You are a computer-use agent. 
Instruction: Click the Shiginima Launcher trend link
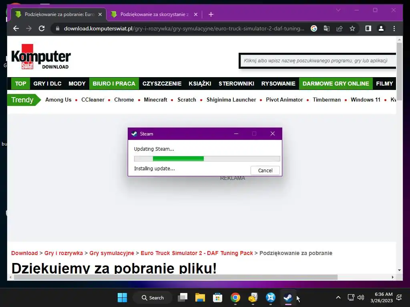pos(231,100)
